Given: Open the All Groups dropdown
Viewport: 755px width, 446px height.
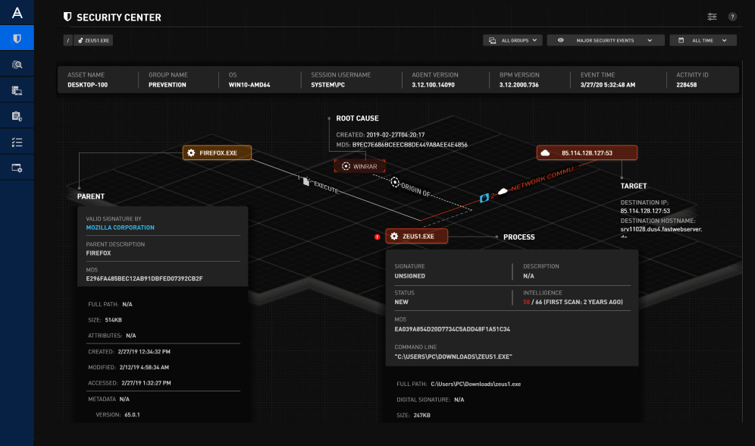Looking at the screenshot, I should [512, 40].
